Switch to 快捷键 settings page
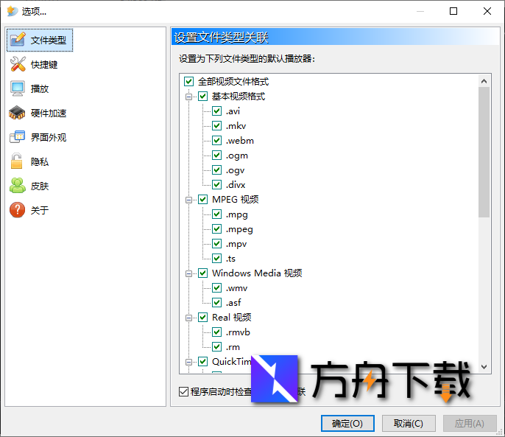Image resolution: width=505 pixels, height=437 pixels. pyautogui.click(x=44, y=65)
